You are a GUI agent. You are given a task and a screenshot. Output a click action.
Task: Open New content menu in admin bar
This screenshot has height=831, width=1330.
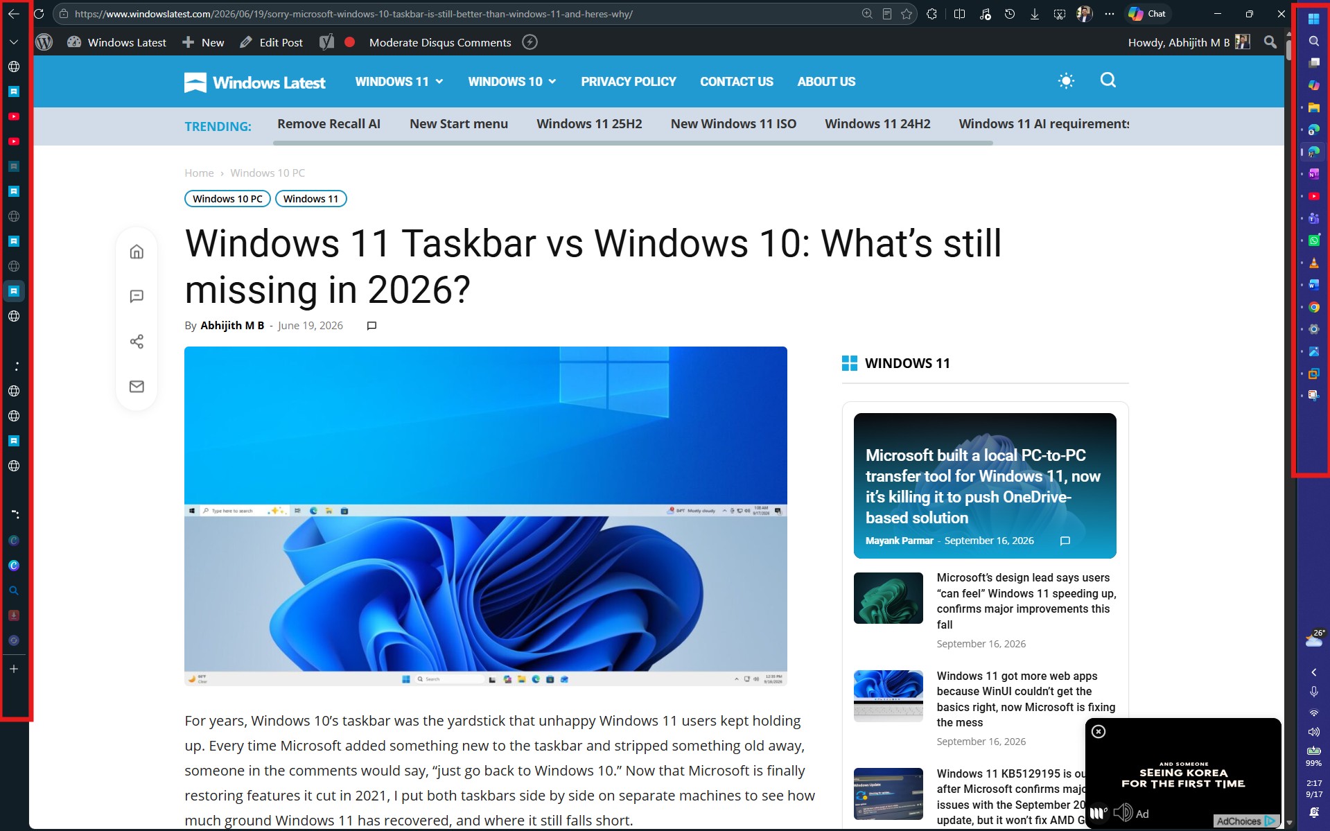click(x=203, y=42)
